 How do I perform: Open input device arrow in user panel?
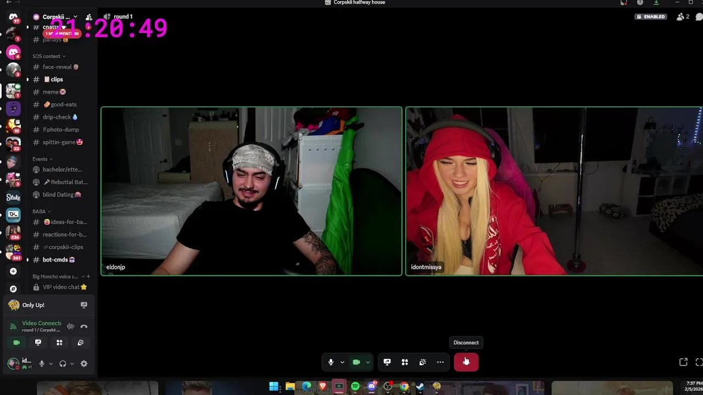click(51, 363)
